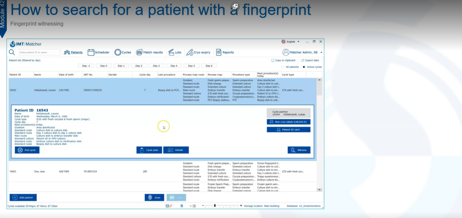Filter patient list by Day 3

point(156,66)
